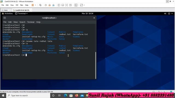Click the GNOME power icon
This screenshot has width=175, height=98.
click(169, 13)
